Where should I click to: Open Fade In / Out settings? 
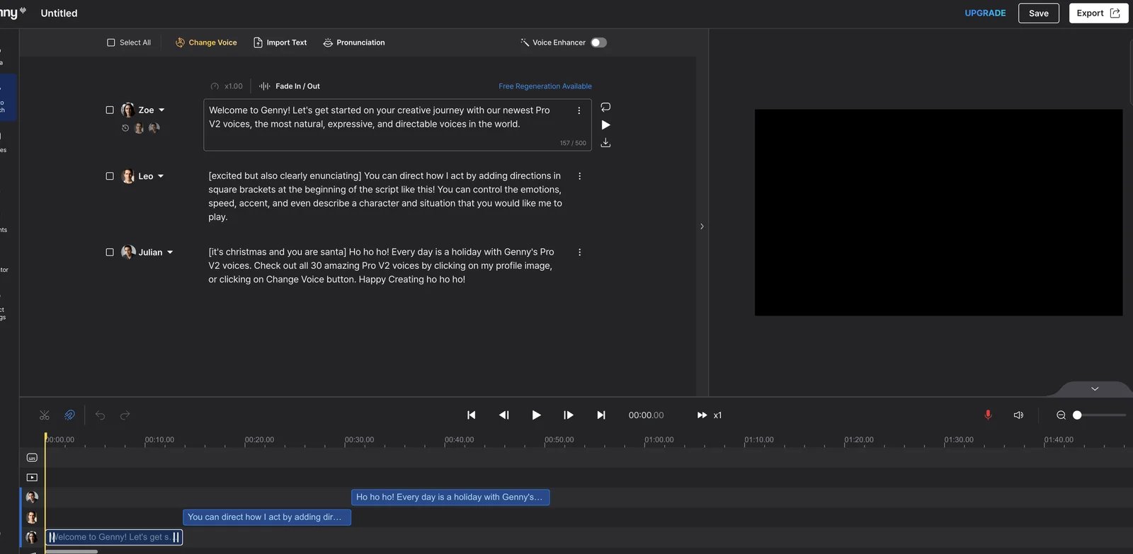pyautogui.click(x=290, y=86)
